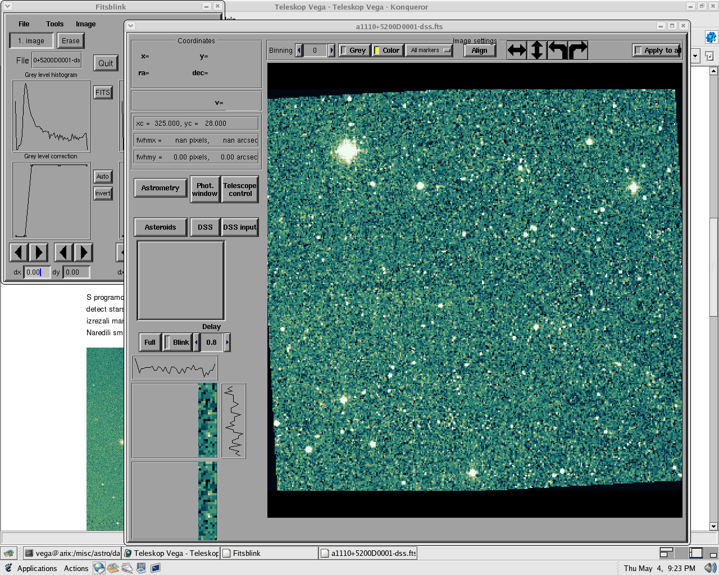The width and height of the screenshot is (719, 575).
Task: Click the first left arrow under Grey level correction
Action: [x=19, y=252]
